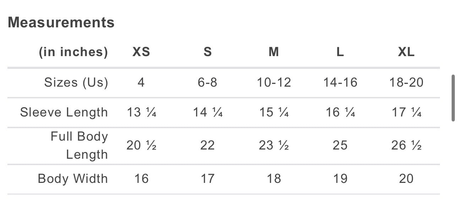Screen dimensions: 458x201
Task: Click the 23 ½ full body length value
Action: tap(274, 146)
